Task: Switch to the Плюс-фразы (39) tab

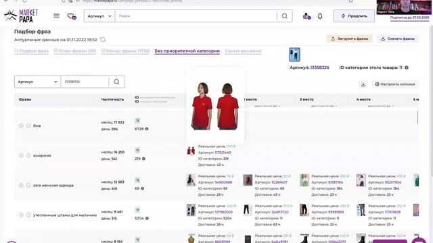Action: 74,51
